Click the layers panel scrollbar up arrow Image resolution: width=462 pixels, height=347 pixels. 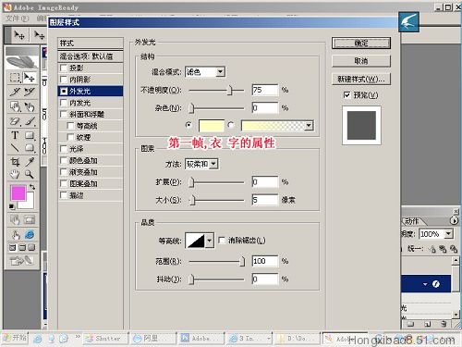[x=456, y=261]
